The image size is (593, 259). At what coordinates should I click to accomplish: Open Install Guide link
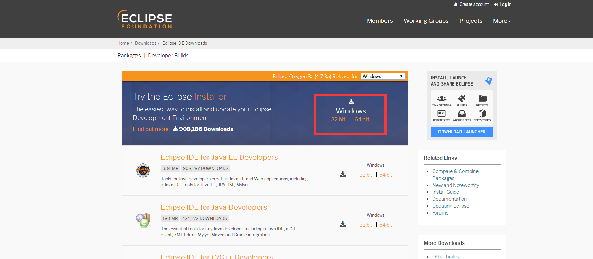click(x=446, y=192)
